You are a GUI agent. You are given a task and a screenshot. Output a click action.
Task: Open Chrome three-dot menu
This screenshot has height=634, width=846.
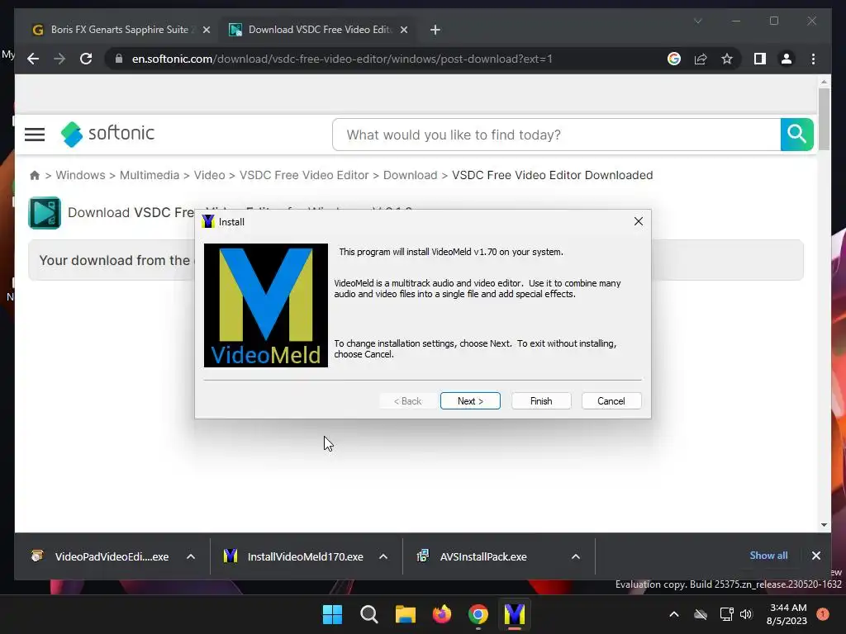[x=813, y=59]
